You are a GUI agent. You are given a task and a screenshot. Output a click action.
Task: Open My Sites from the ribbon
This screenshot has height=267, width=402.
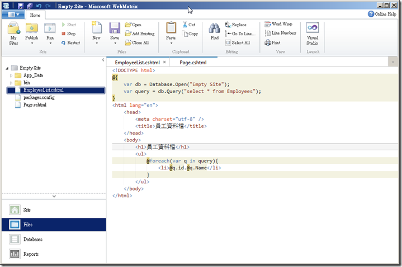pyautogui.click(x=13, y=34)
